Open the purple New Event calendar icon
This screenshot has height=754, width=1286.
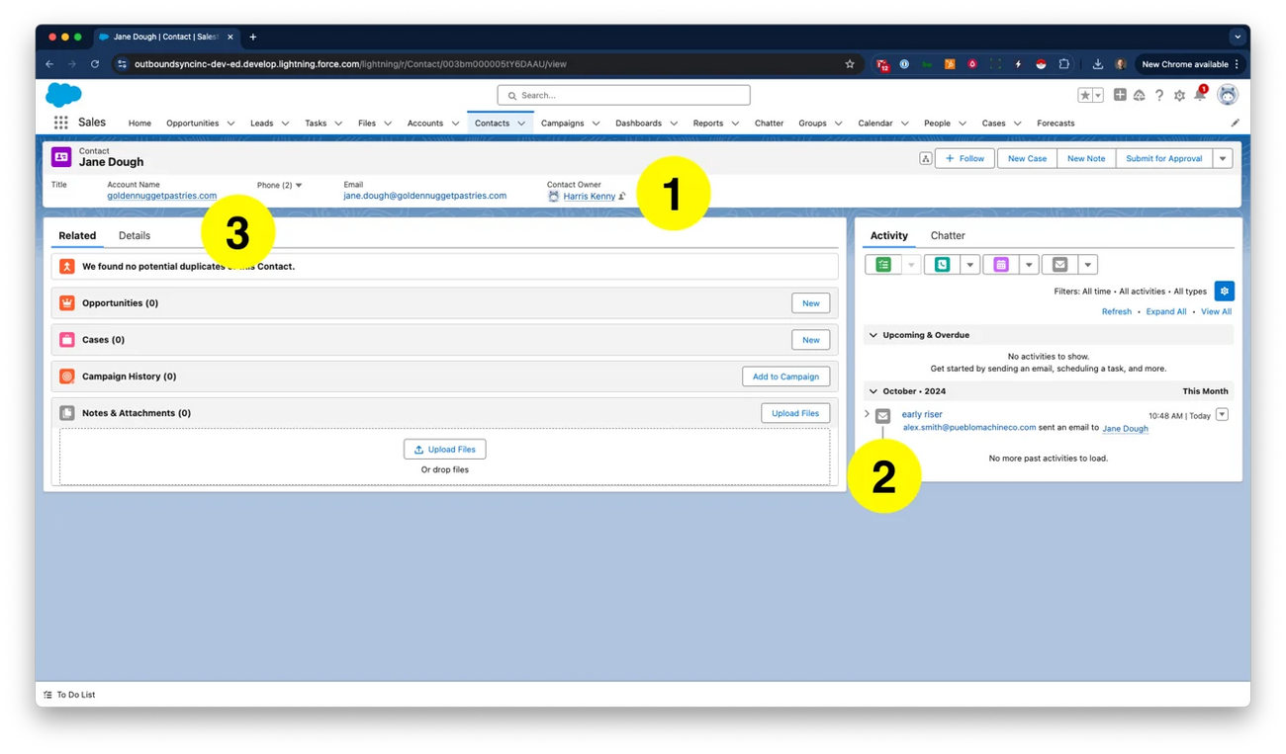click(x=1001, y=264)
